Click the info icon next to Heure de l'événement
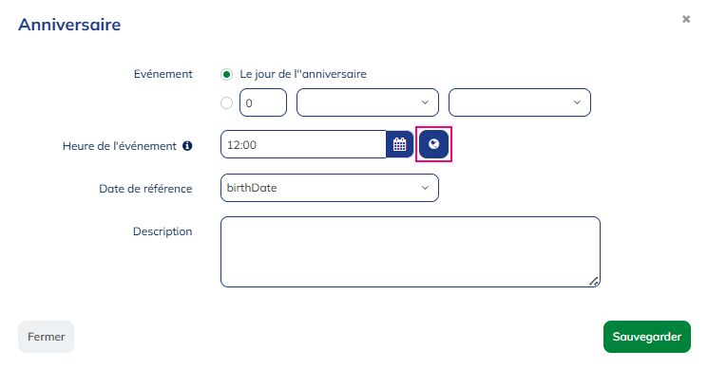708x369 pixels. (x=187, y=146)
